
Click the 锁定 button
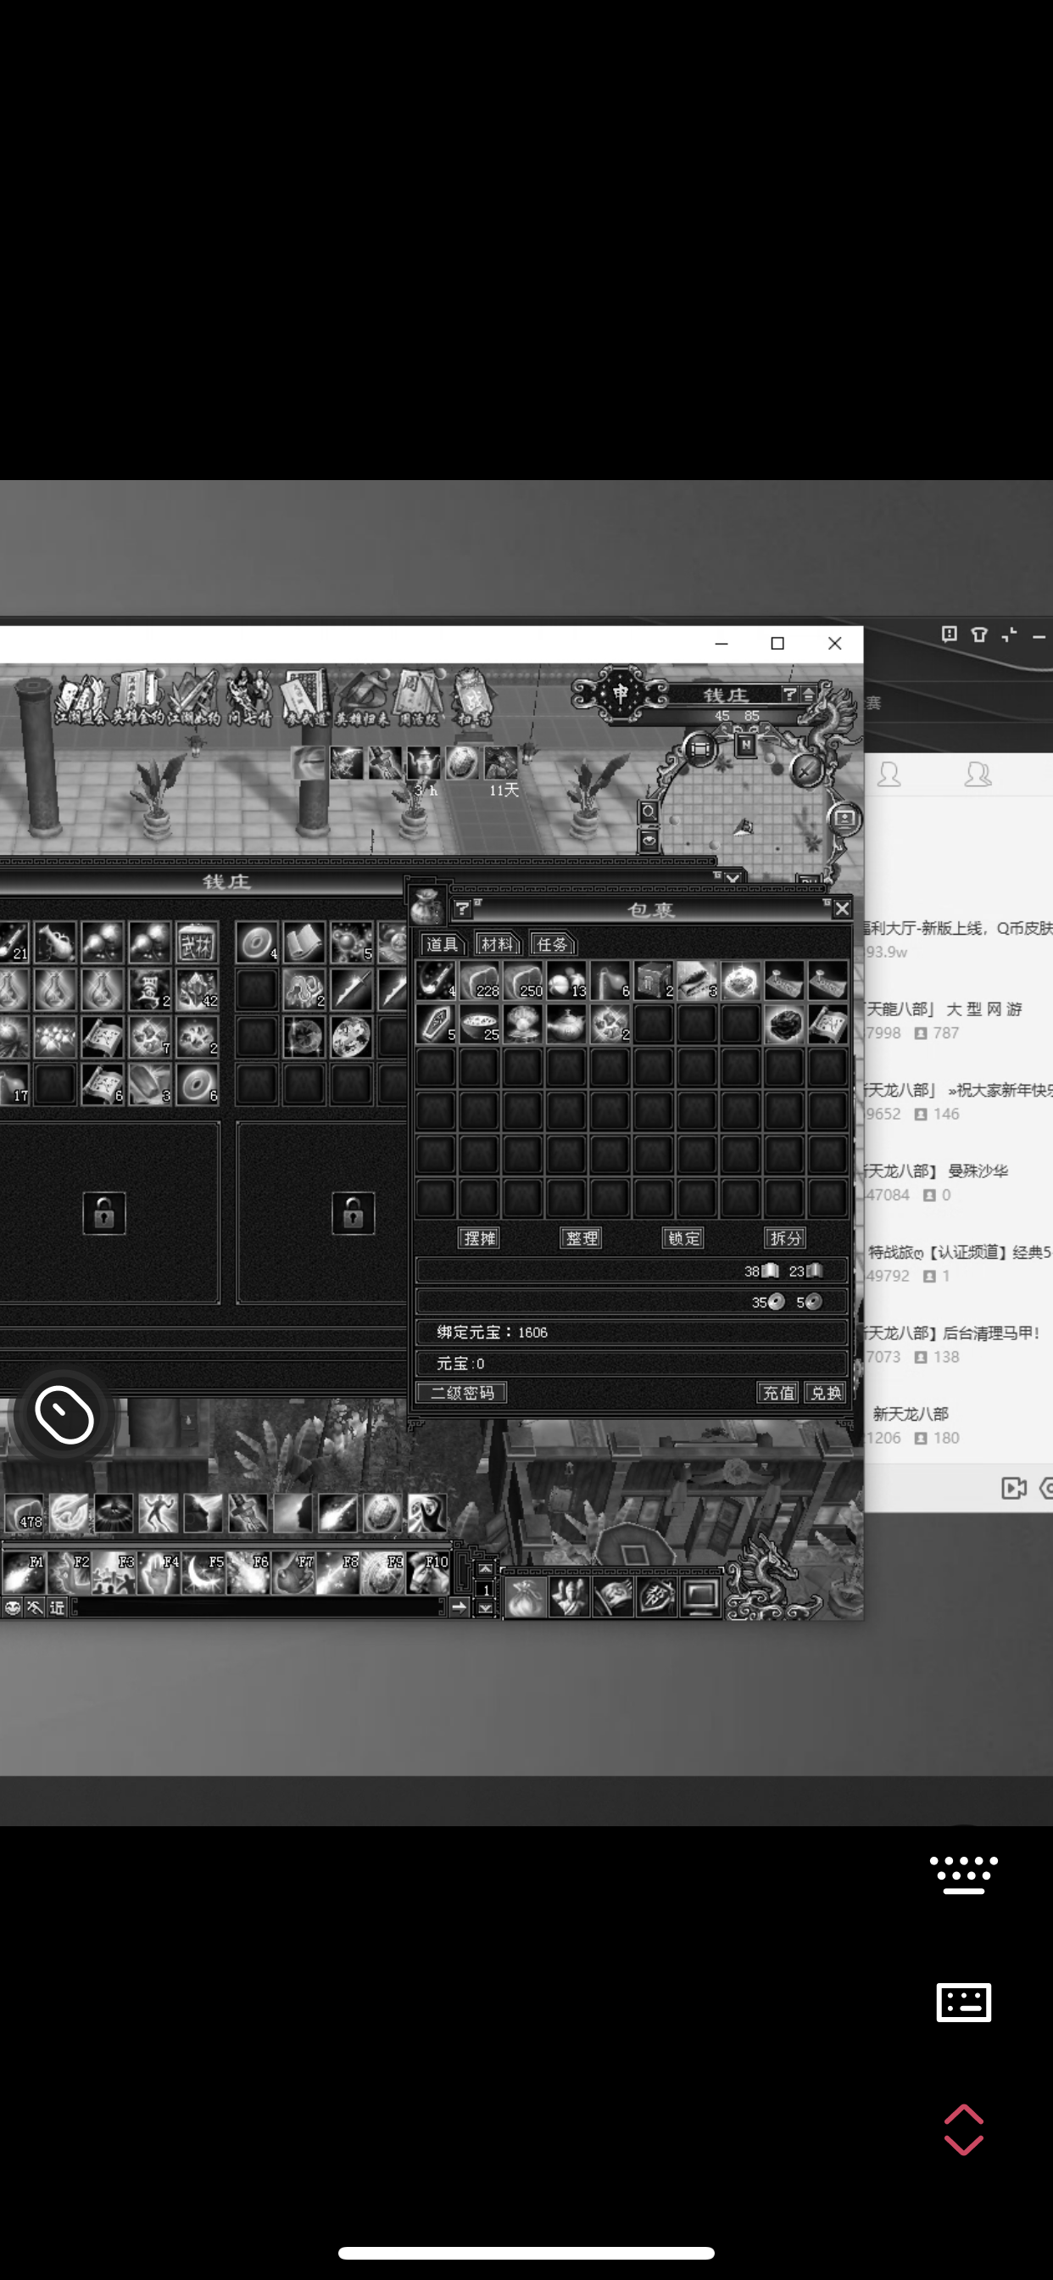pyautogui.click(x=683, y=1238)
